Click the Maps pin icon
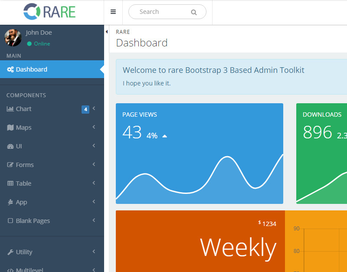This screenshot has height=272, width=347. click(x=10, y=128)
